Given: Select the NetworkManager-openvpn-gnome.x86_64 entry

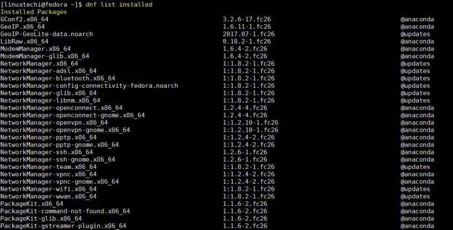Looking at the screenshot, I should (65, 130).
